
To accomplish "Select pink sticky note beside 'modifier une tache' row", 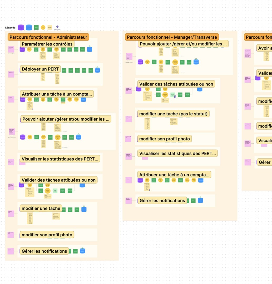I will pos(11,214).
